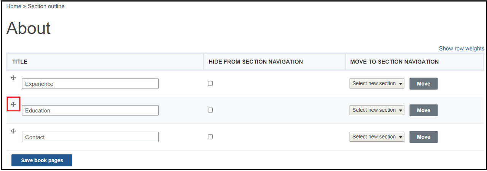This screenshot has height=171, width=487.
Task: Toggle the Education hide from navigation checkbox
Action: tap(210, 110)
